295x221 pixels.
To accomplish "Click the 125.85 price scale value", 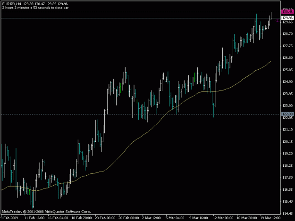I will (x=287, y=70).
